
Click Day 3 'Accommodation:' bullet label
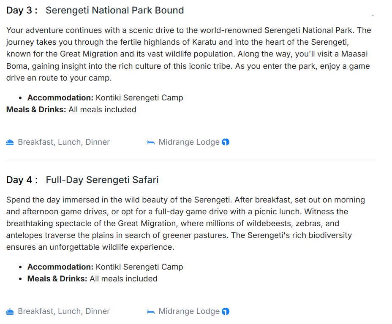coord(60,98)
